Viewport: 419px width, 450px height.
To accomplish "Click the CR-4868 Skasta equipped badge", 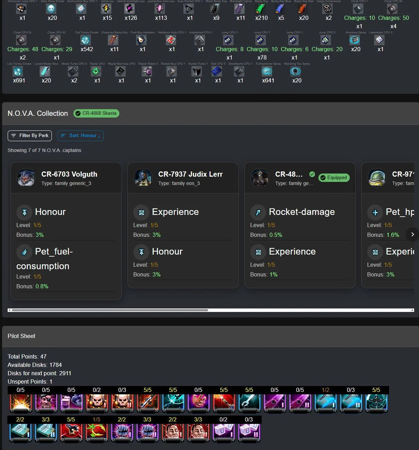I will [96, 113].
